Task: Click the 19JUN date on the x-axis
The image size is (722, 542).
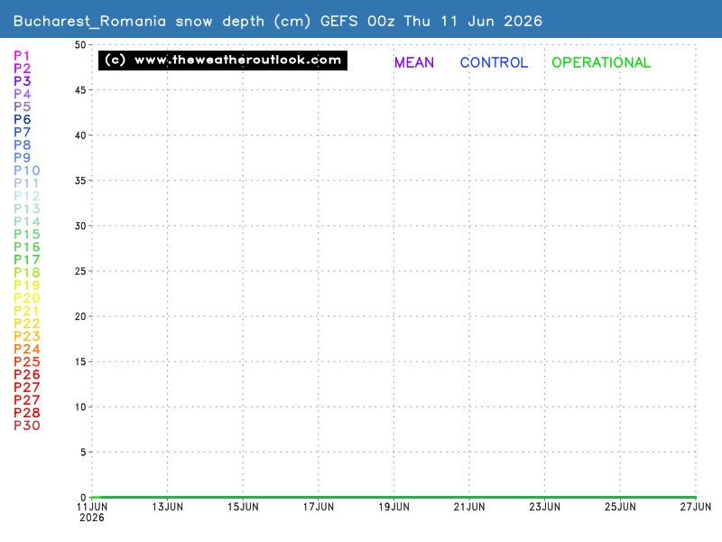Action: [394, 507]
